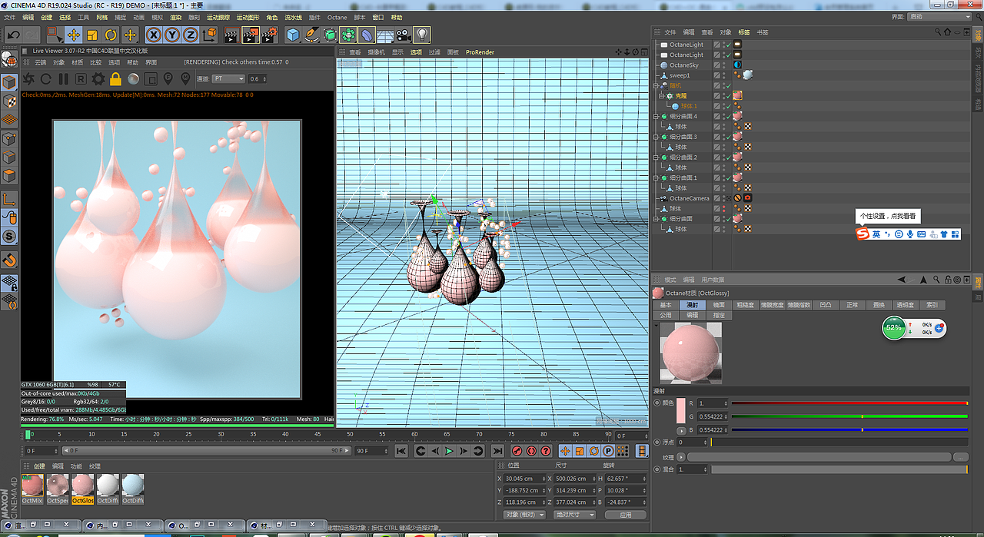Enable Live Viewer render region
The image size is (984, 537).
click(151, 78)
